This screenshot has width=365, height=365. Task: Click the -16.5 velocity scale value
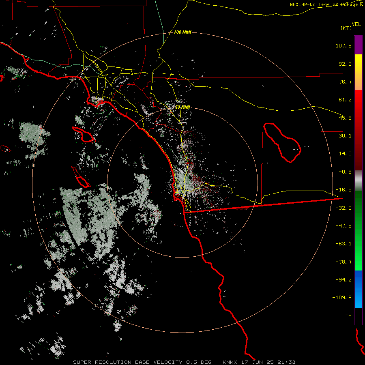[344, 190]
